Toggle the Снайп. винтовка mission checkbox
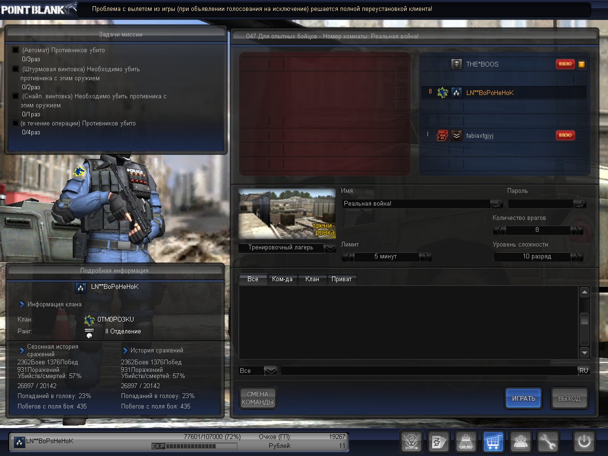This screenshot has width=608, height=456. point(16,96)
